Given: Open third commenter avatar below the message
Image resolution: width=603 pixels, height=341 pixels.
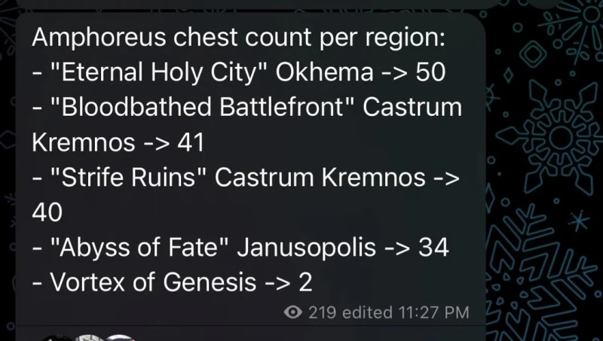Looking at the screenshot, I should [120, 338].
